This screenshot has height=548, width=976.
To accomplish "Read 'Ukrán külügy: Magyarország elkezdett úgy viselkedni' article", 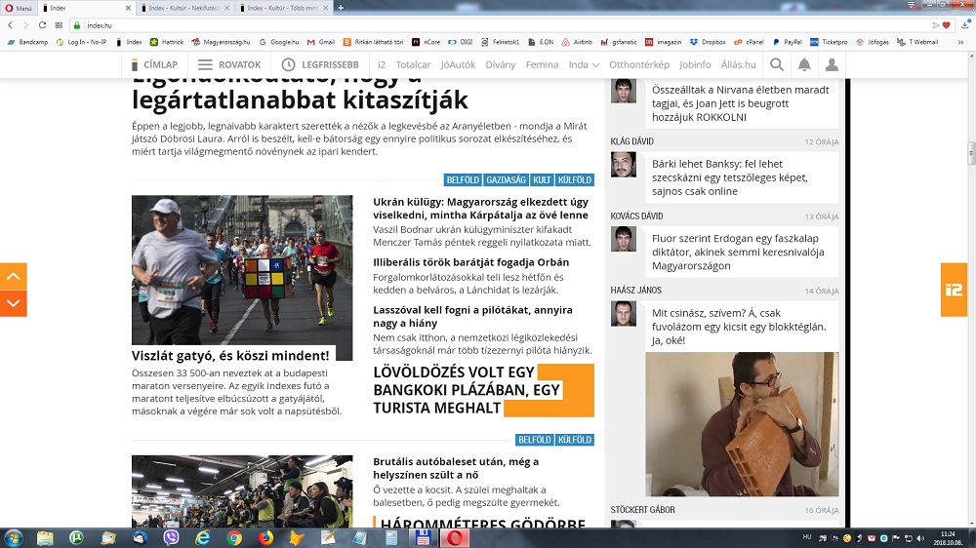I will point(480,209).
